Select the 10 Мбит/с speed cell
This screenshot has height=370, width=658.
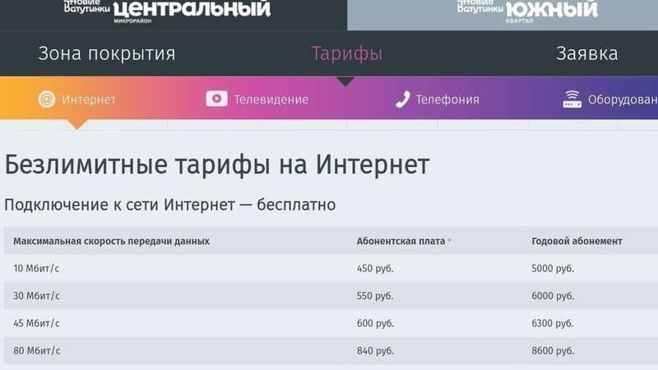[x=36, y=269]
